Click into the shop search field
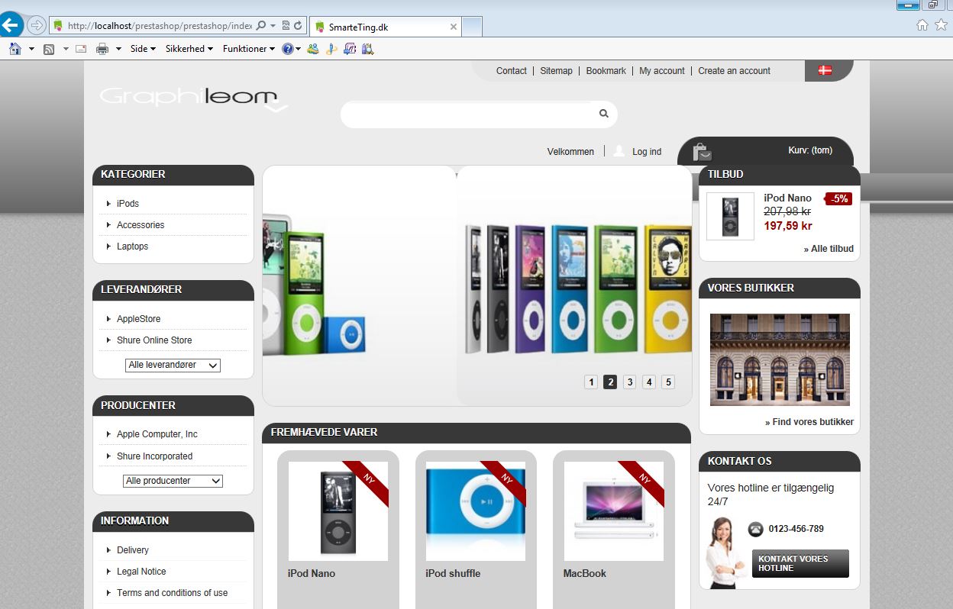Screen dimensions: 953x609 [x=467, y=114]
